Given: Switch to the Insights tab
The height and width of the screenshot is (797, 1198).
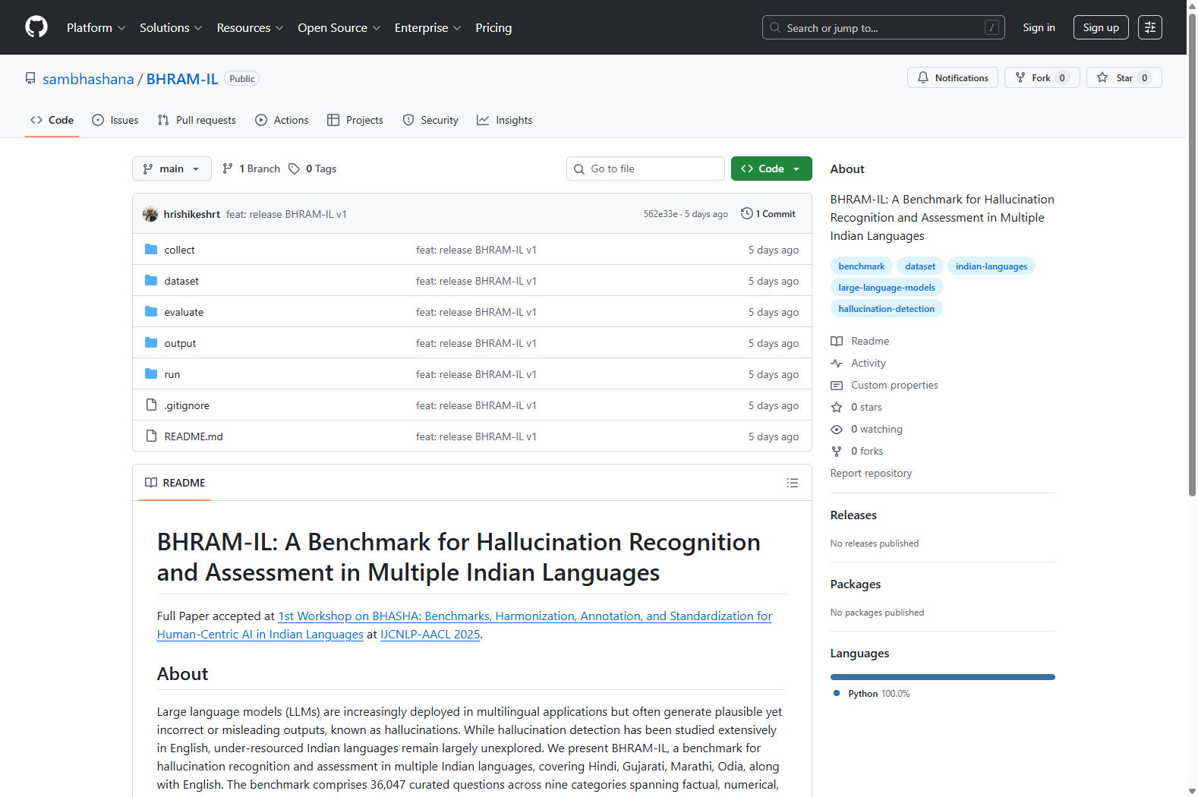Looking at the screenshot, I should pyautogui.click(x=505, y=120).
